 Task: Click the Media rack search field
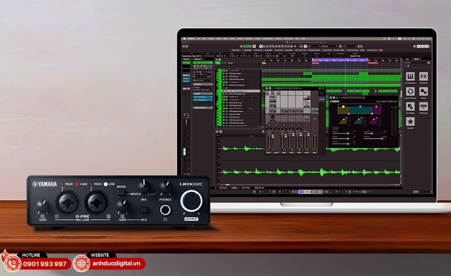[x=417, y=63]
